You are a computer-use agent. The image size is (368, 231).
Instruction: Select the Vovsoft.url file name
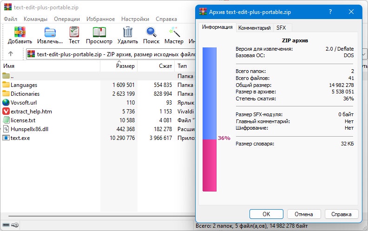pos(24,103)
